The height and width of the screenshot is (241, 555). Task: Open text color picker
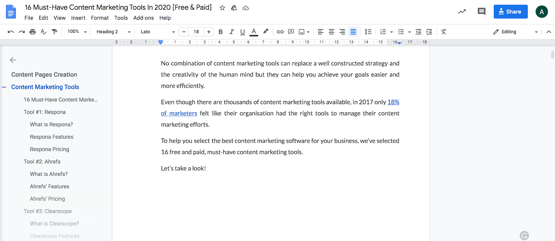click(254, 32)
